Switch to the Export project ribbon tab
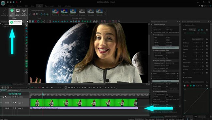This screenshot has height=120, width=212. [x=50, y=6]
